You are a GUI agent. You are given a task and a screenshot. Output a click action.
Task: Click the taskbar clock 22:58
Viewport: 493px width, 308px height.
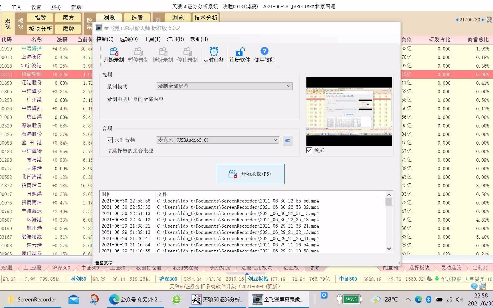pos(481,295)
